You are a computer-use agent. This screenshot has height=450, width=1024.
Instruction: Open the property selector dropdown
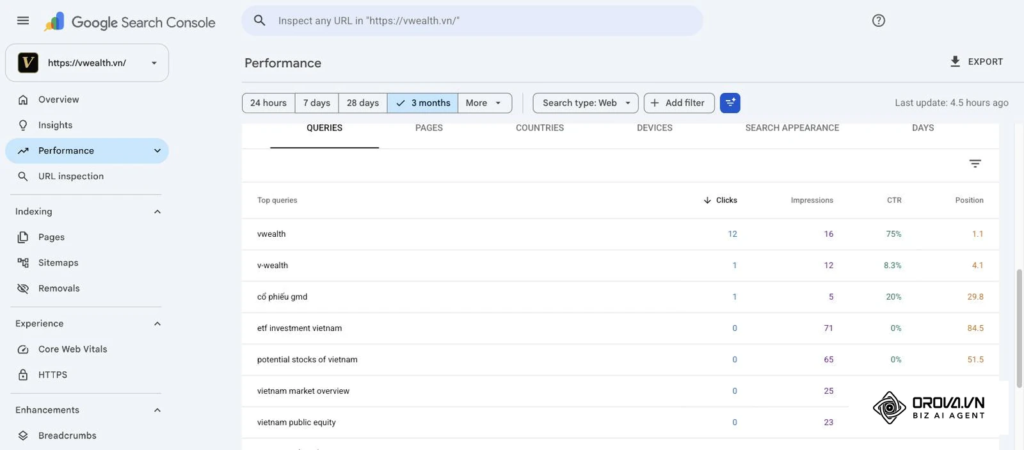[x=87, y=63]
